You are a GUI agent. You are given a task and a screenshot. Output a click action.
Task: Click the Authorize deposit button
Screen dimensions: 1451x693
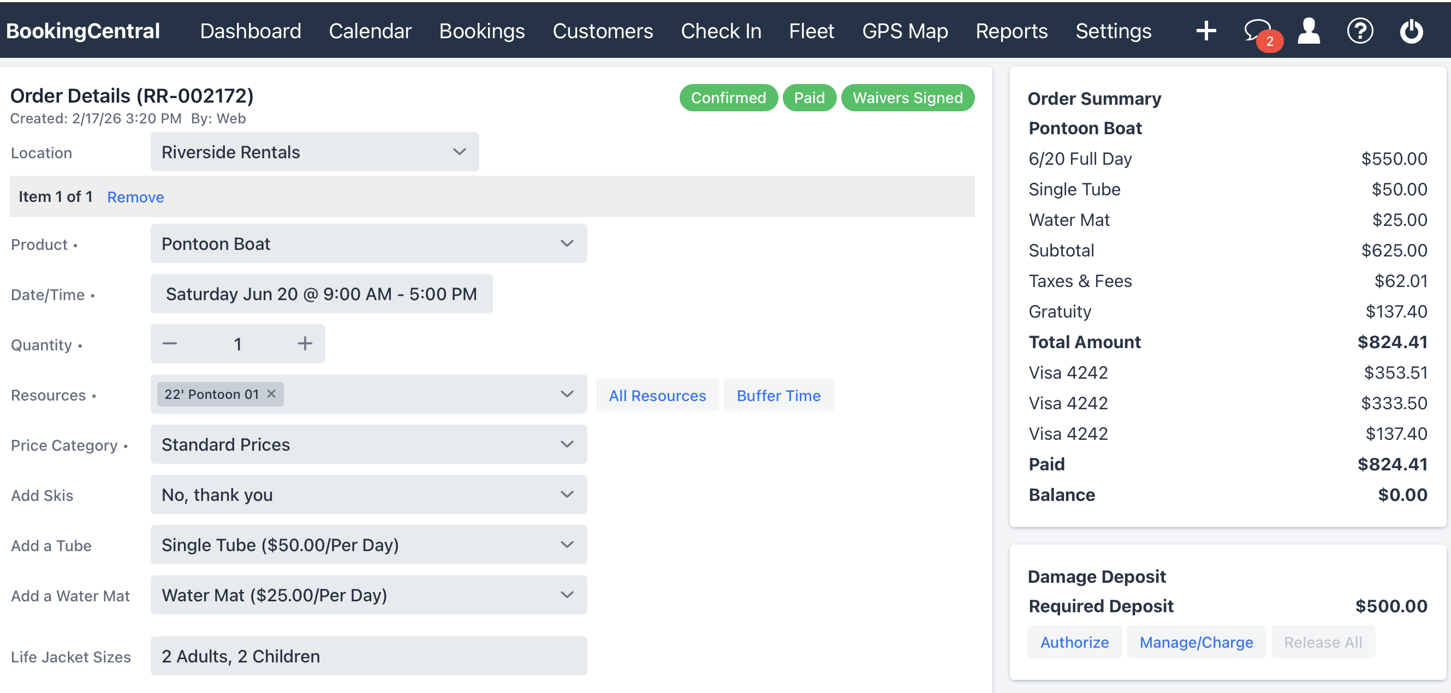pos(1074,642)
